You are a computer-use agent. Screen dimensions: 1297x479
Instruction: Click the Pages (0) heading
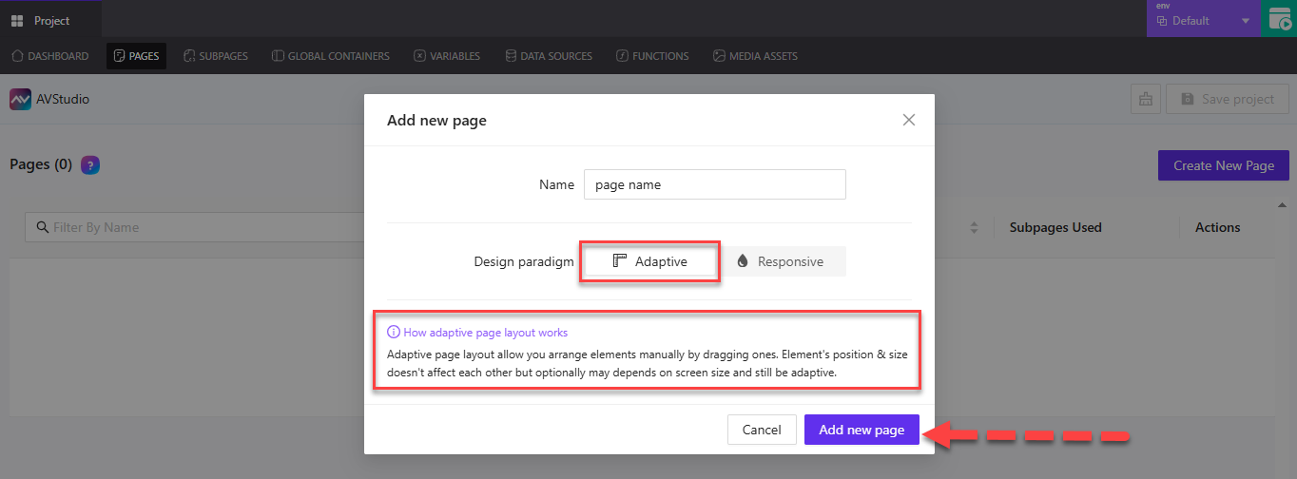(x=41, y=164)
